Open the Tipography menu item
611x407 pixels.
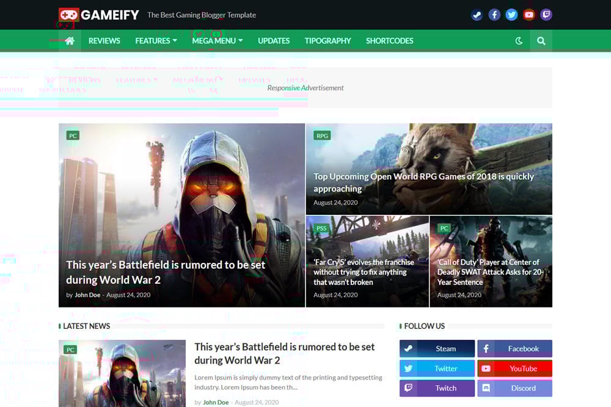pyautogui.click(x=327, y=41)
